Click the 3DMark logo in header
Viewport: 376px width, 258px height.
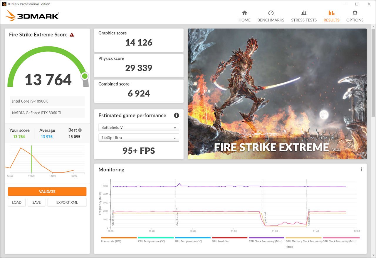[32, 16]
